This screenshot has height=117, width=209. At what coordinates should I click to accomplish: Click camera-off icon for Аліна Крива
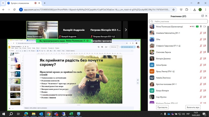(x=205, y=65)
